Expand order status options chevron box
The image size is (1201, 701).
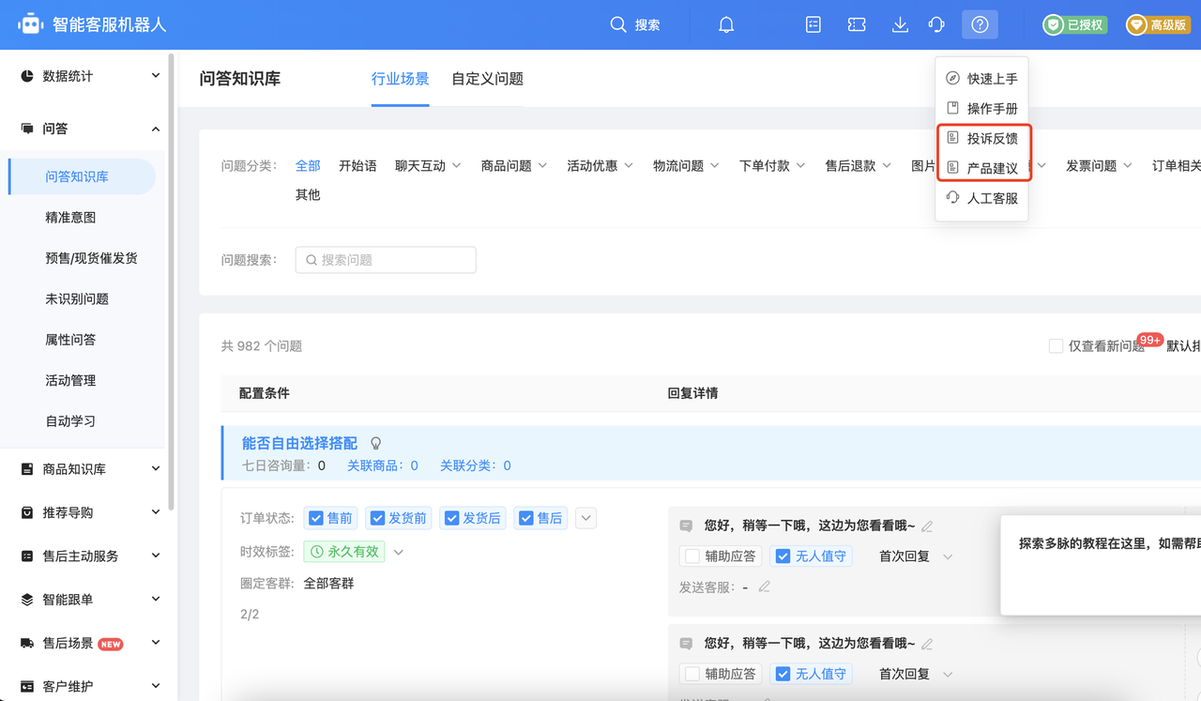point(585,518)
